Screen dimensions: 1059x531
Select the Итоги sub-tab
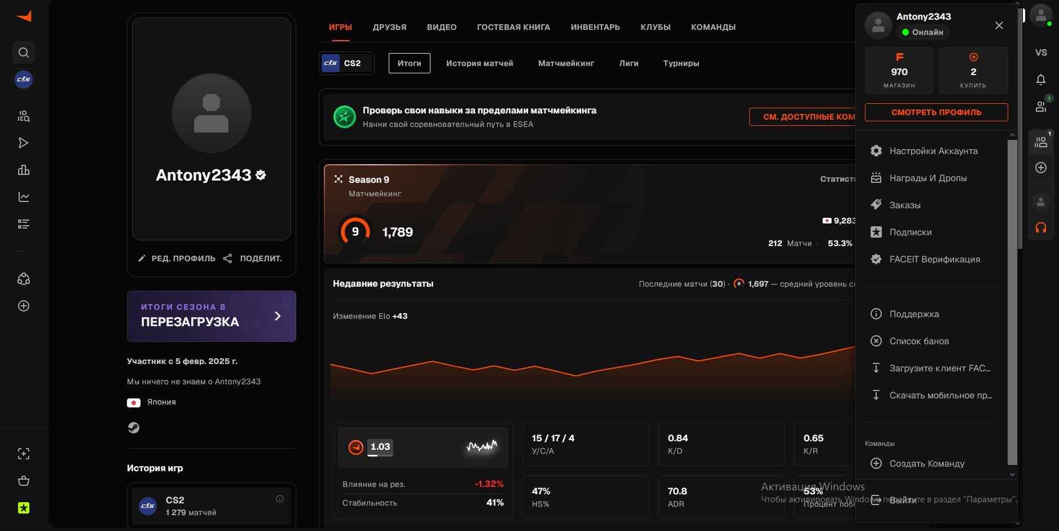(410, 63)
